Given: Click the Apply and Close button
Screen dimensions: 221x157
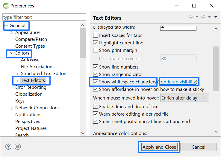Looking at the screenshot, I should coord(159,147).
